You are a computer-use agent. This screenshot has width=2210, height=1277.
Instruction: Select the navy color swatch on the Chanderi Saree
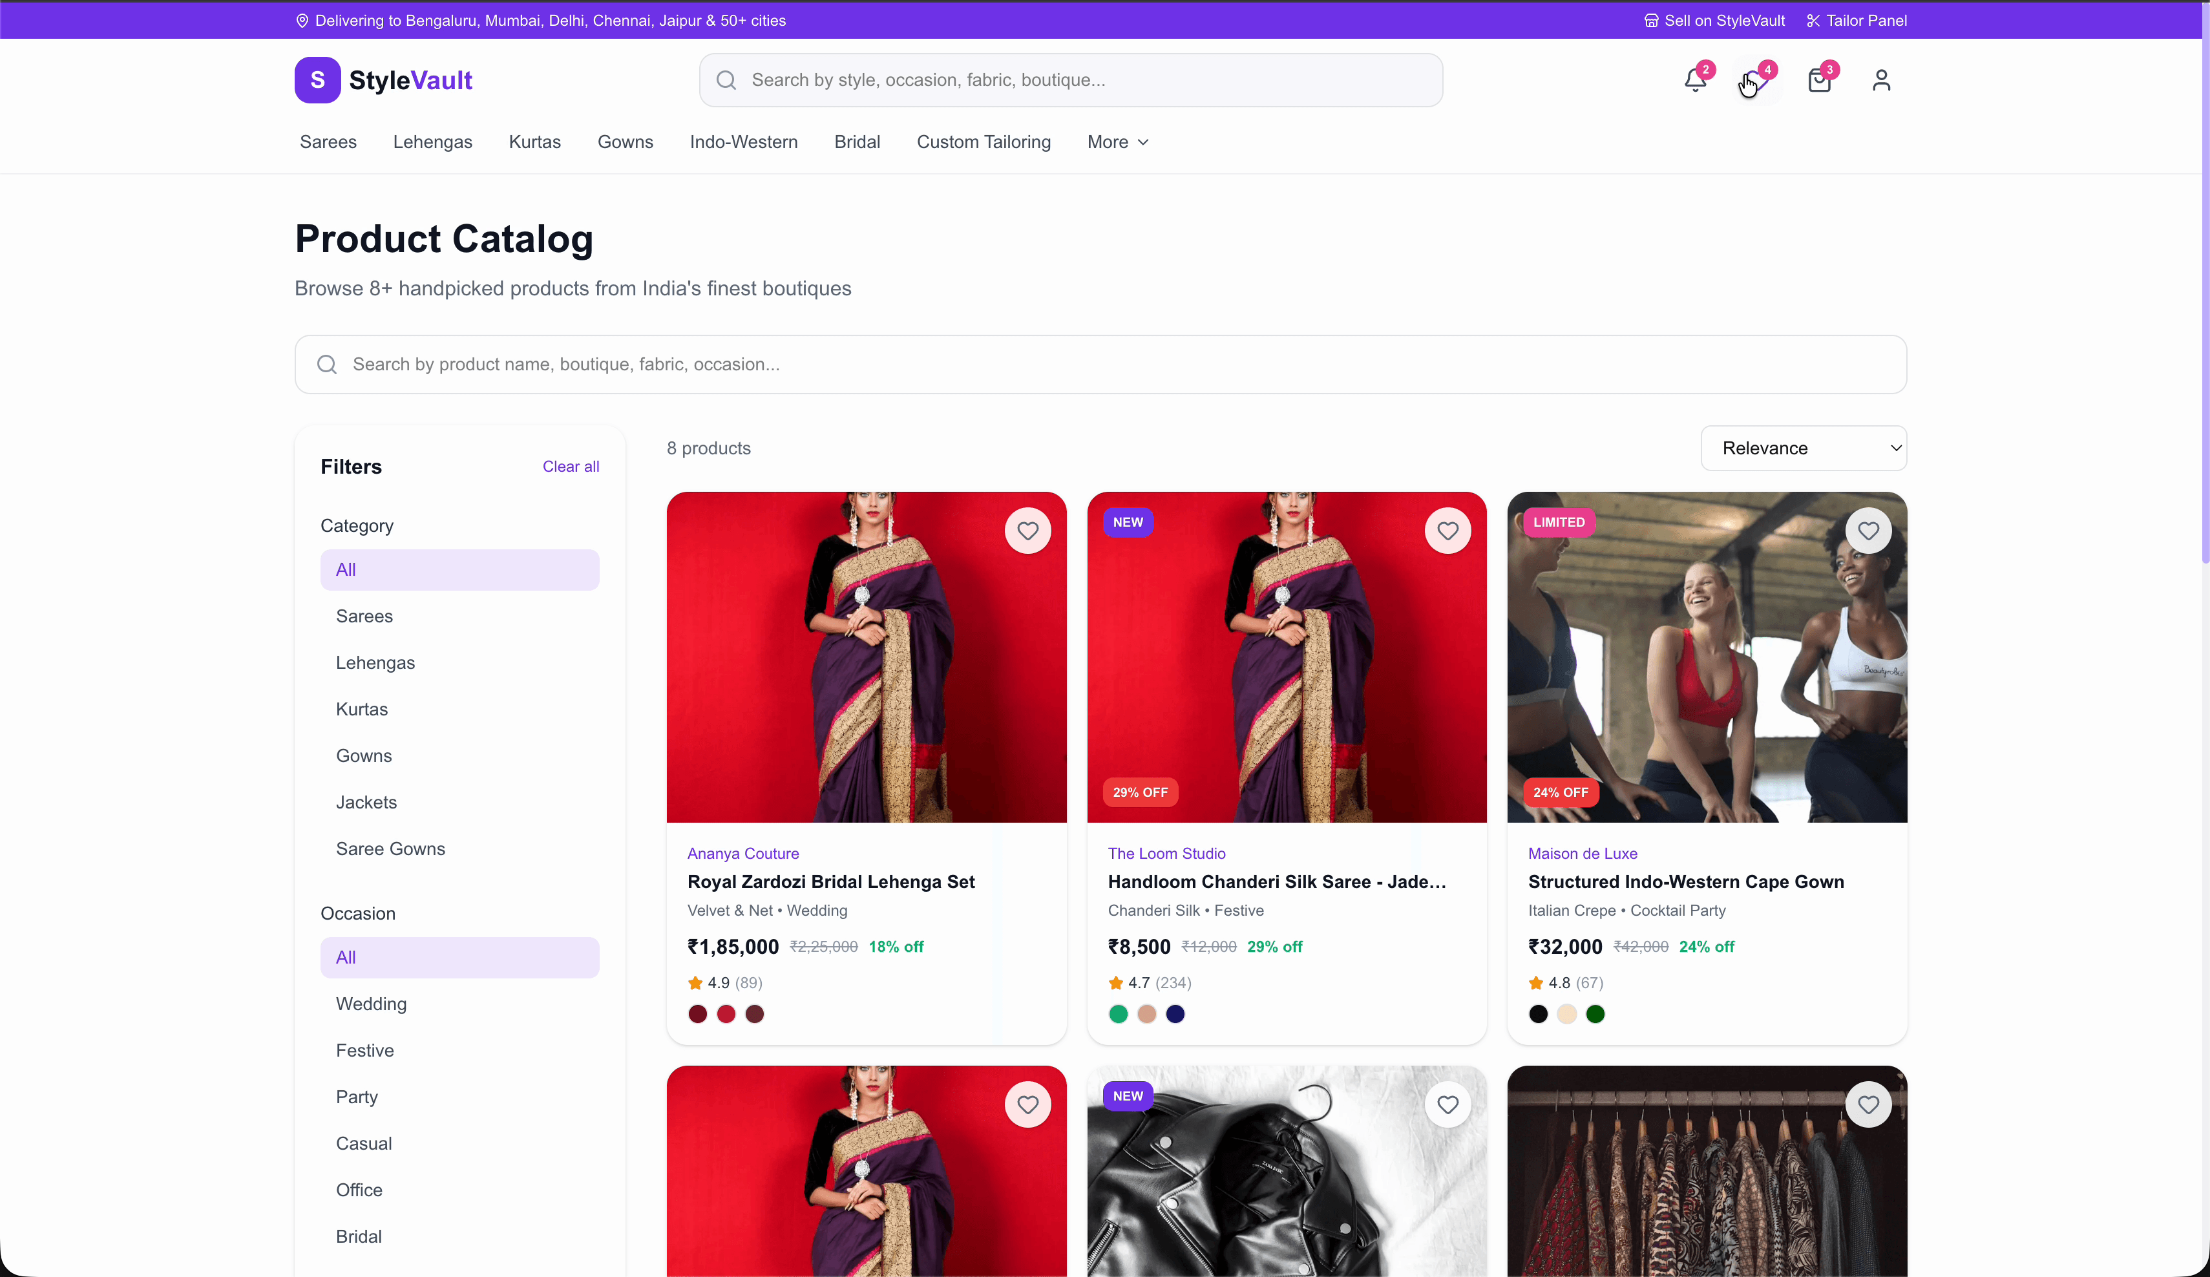pos(1175,1014)
